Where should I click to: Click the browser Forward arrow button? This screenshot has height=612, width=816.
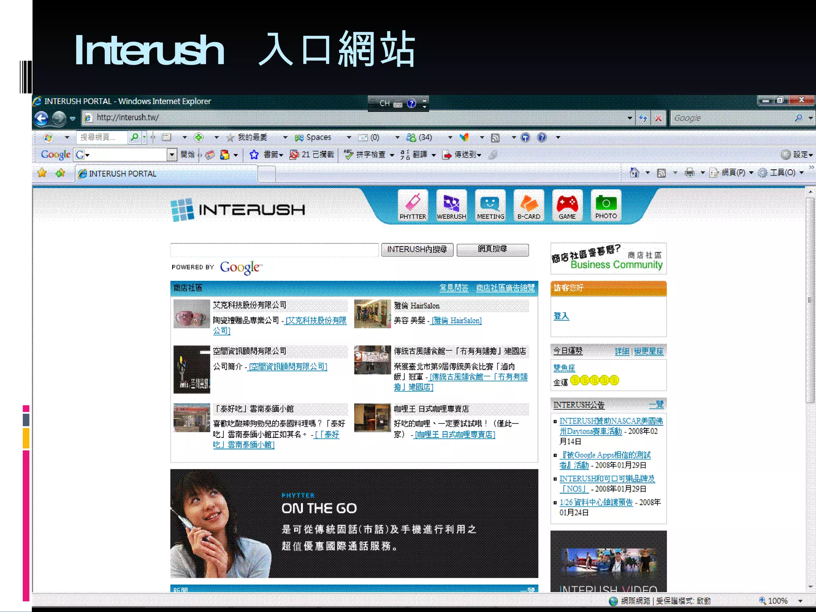click(59, 118)
